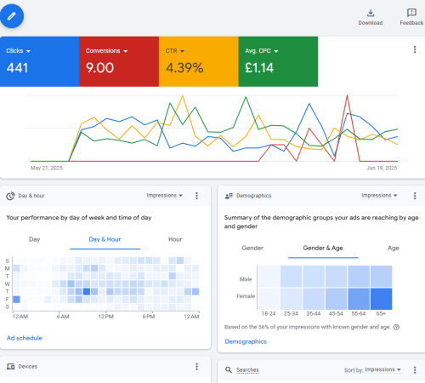Click the darkest Thursday cell in day-hour heatmap

click(x=87, y=291)
